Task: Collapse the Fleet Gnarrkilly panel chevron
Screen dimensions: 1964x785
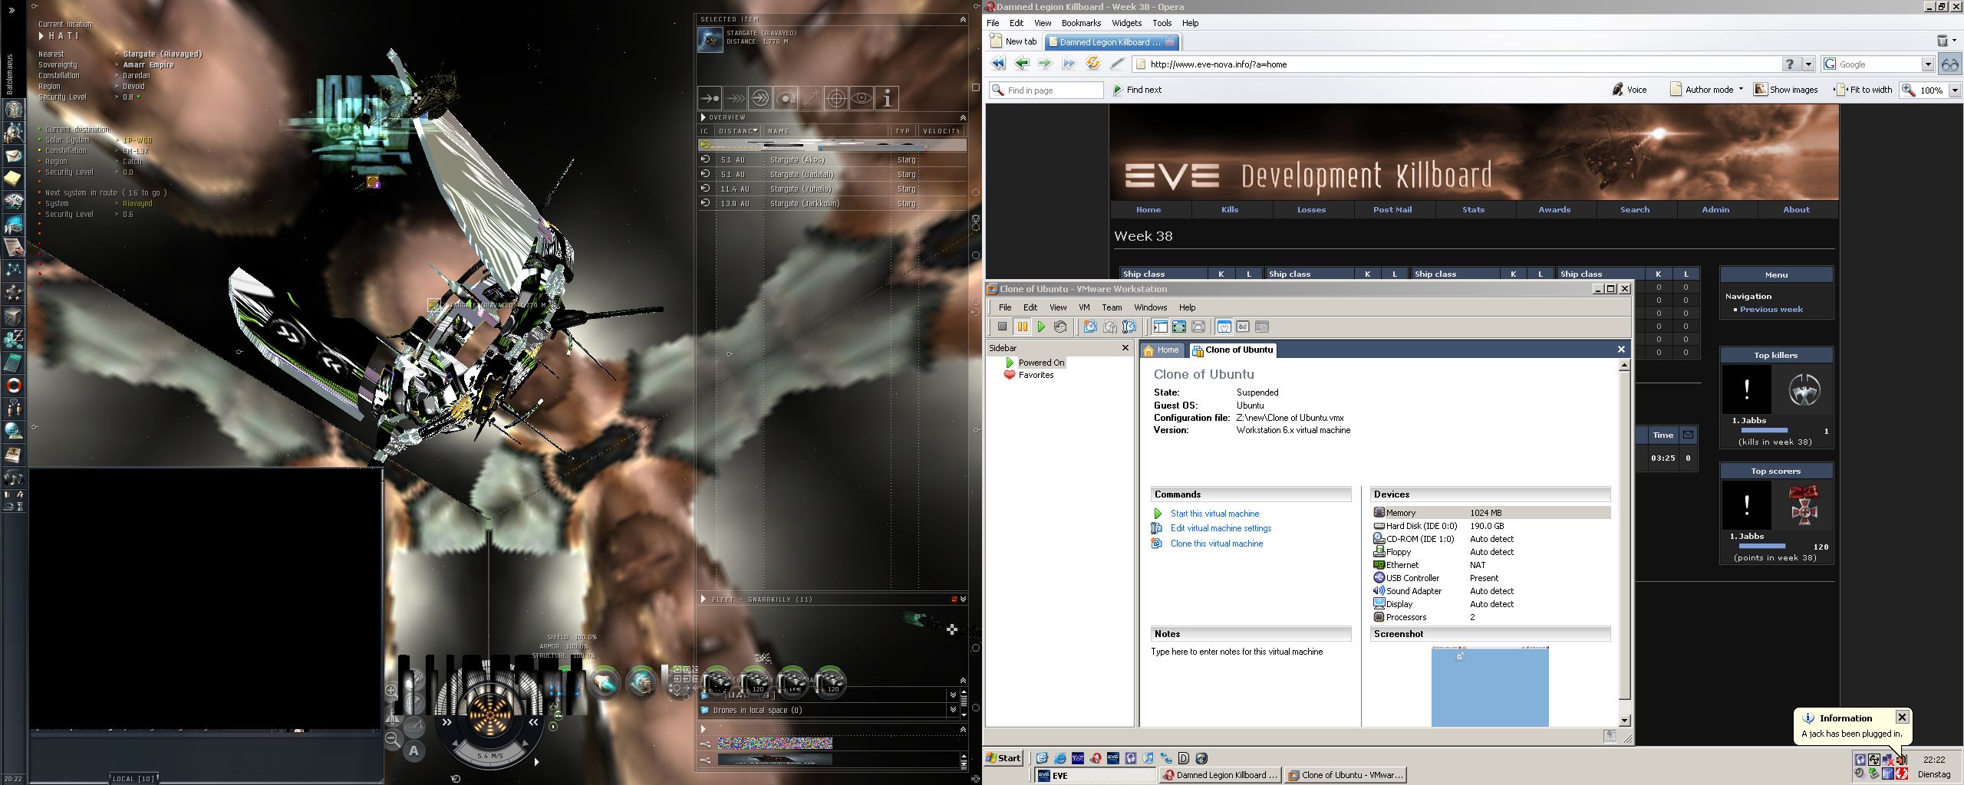Action: pos(963,599)
